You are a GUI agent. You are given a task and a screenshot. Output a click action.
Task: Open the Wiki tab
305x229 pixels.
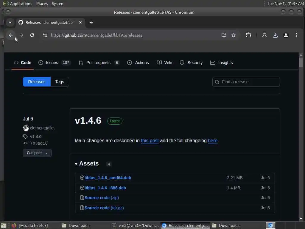point(164,63)
